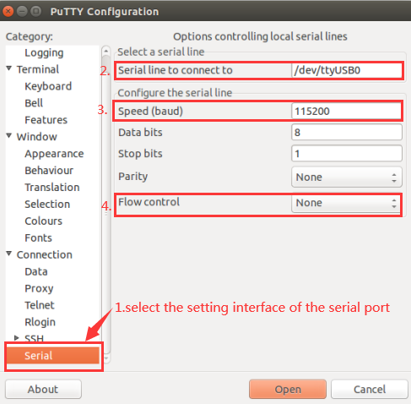The height and width of the screenshot is (404, 411).
Task: Select Logging in the category tree
Action: pos(44,52)
